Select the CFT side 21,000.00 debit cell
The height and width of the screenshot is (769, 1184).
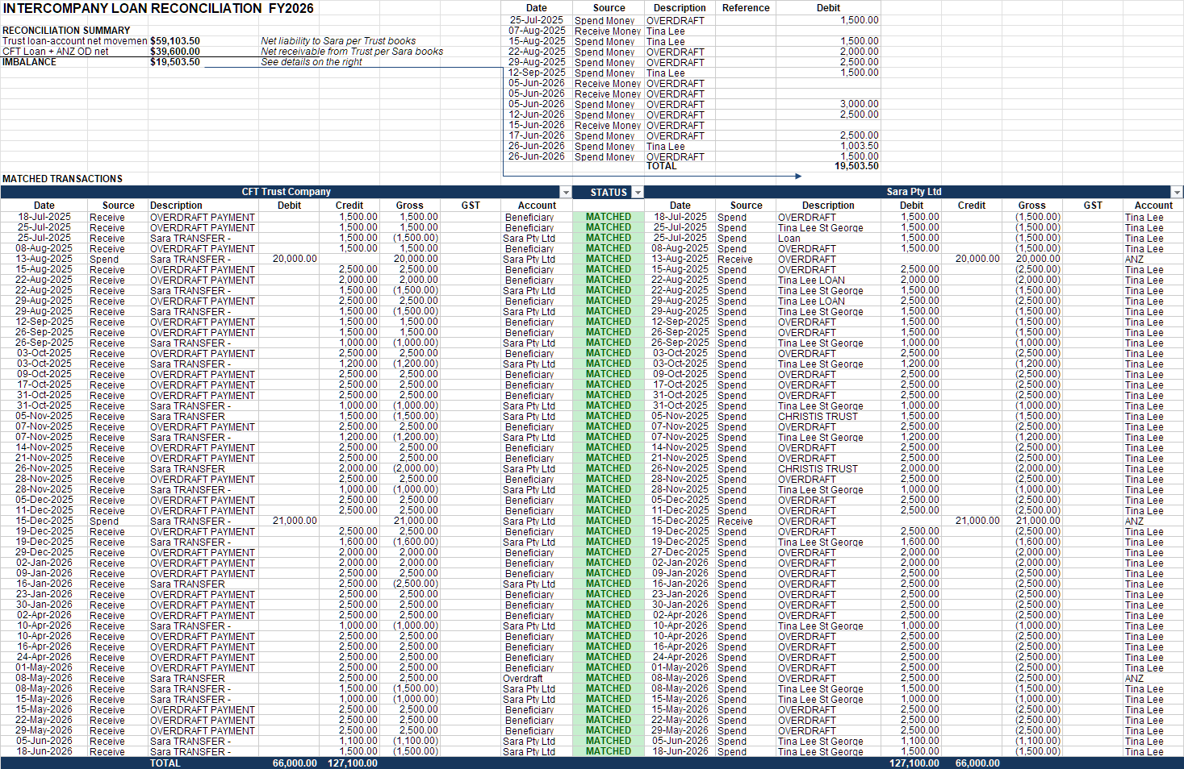coord(295,521)
